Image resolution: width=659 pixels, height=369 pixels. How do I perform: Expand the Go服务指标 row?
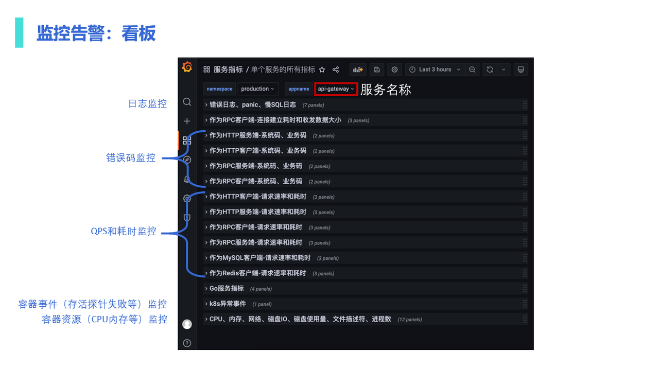tap(227, 289)
